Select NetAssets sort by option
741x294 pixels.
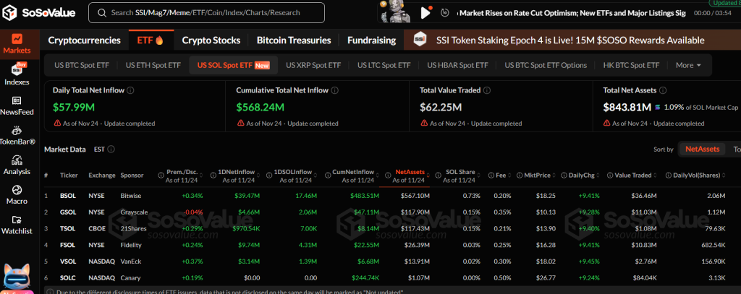pyautogui.click(x=702, y=149)
